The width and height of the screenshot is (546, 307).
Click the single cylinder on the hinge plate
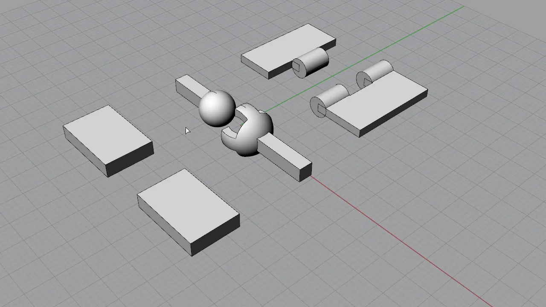(311, 63)
